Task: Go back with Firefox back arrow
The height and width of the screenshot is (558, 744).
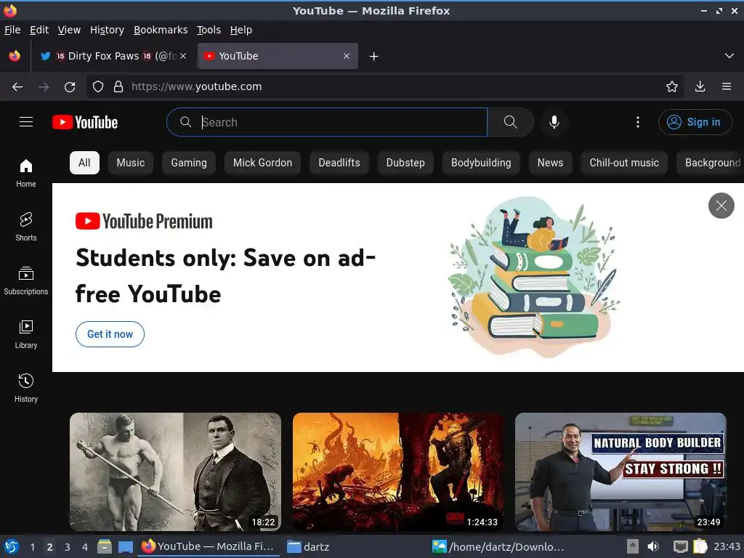Action: 17,86
